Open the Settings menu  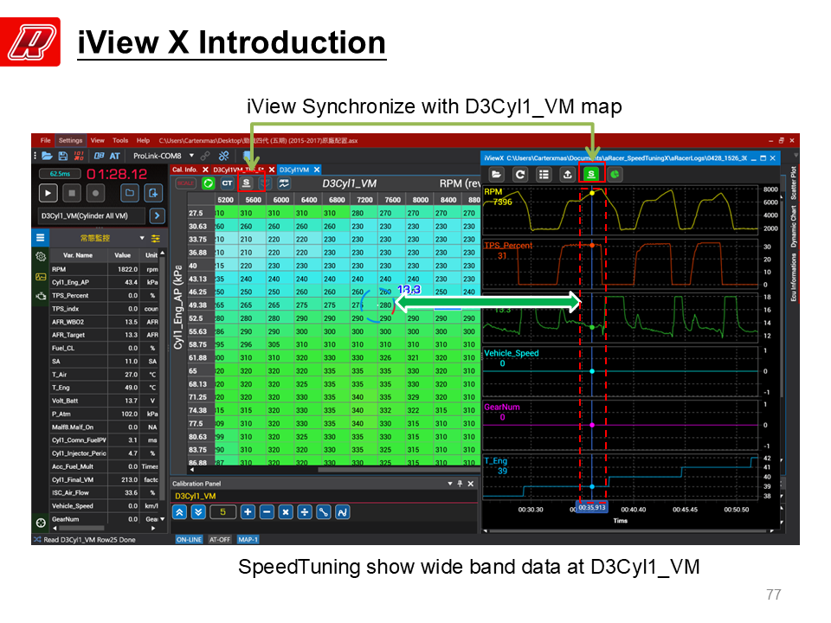point(70,140)
